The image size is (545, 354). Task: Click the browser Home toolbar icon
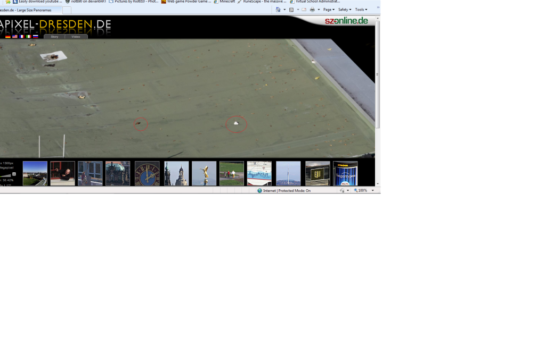point(278,10)
